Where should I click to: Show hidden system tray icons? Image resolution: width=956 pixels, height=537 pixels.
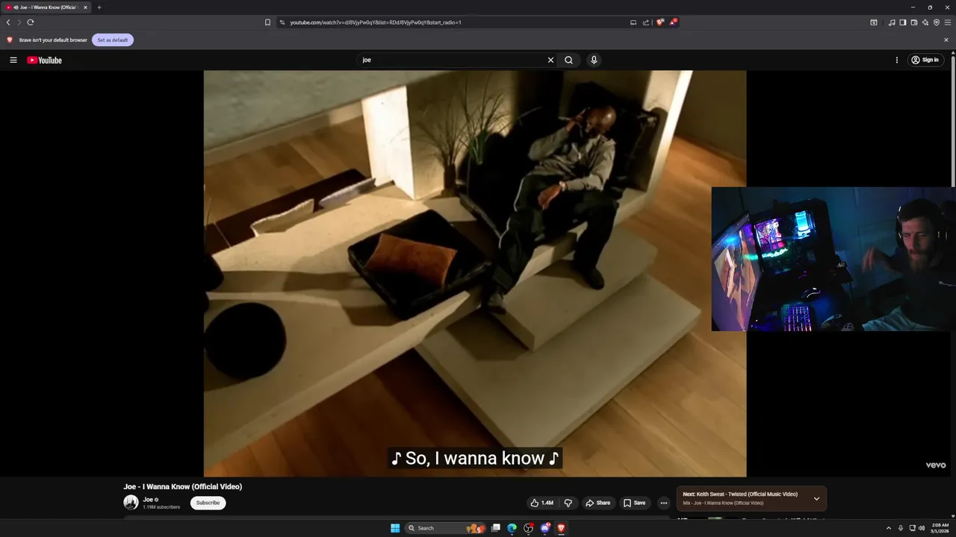coord(889,528)
